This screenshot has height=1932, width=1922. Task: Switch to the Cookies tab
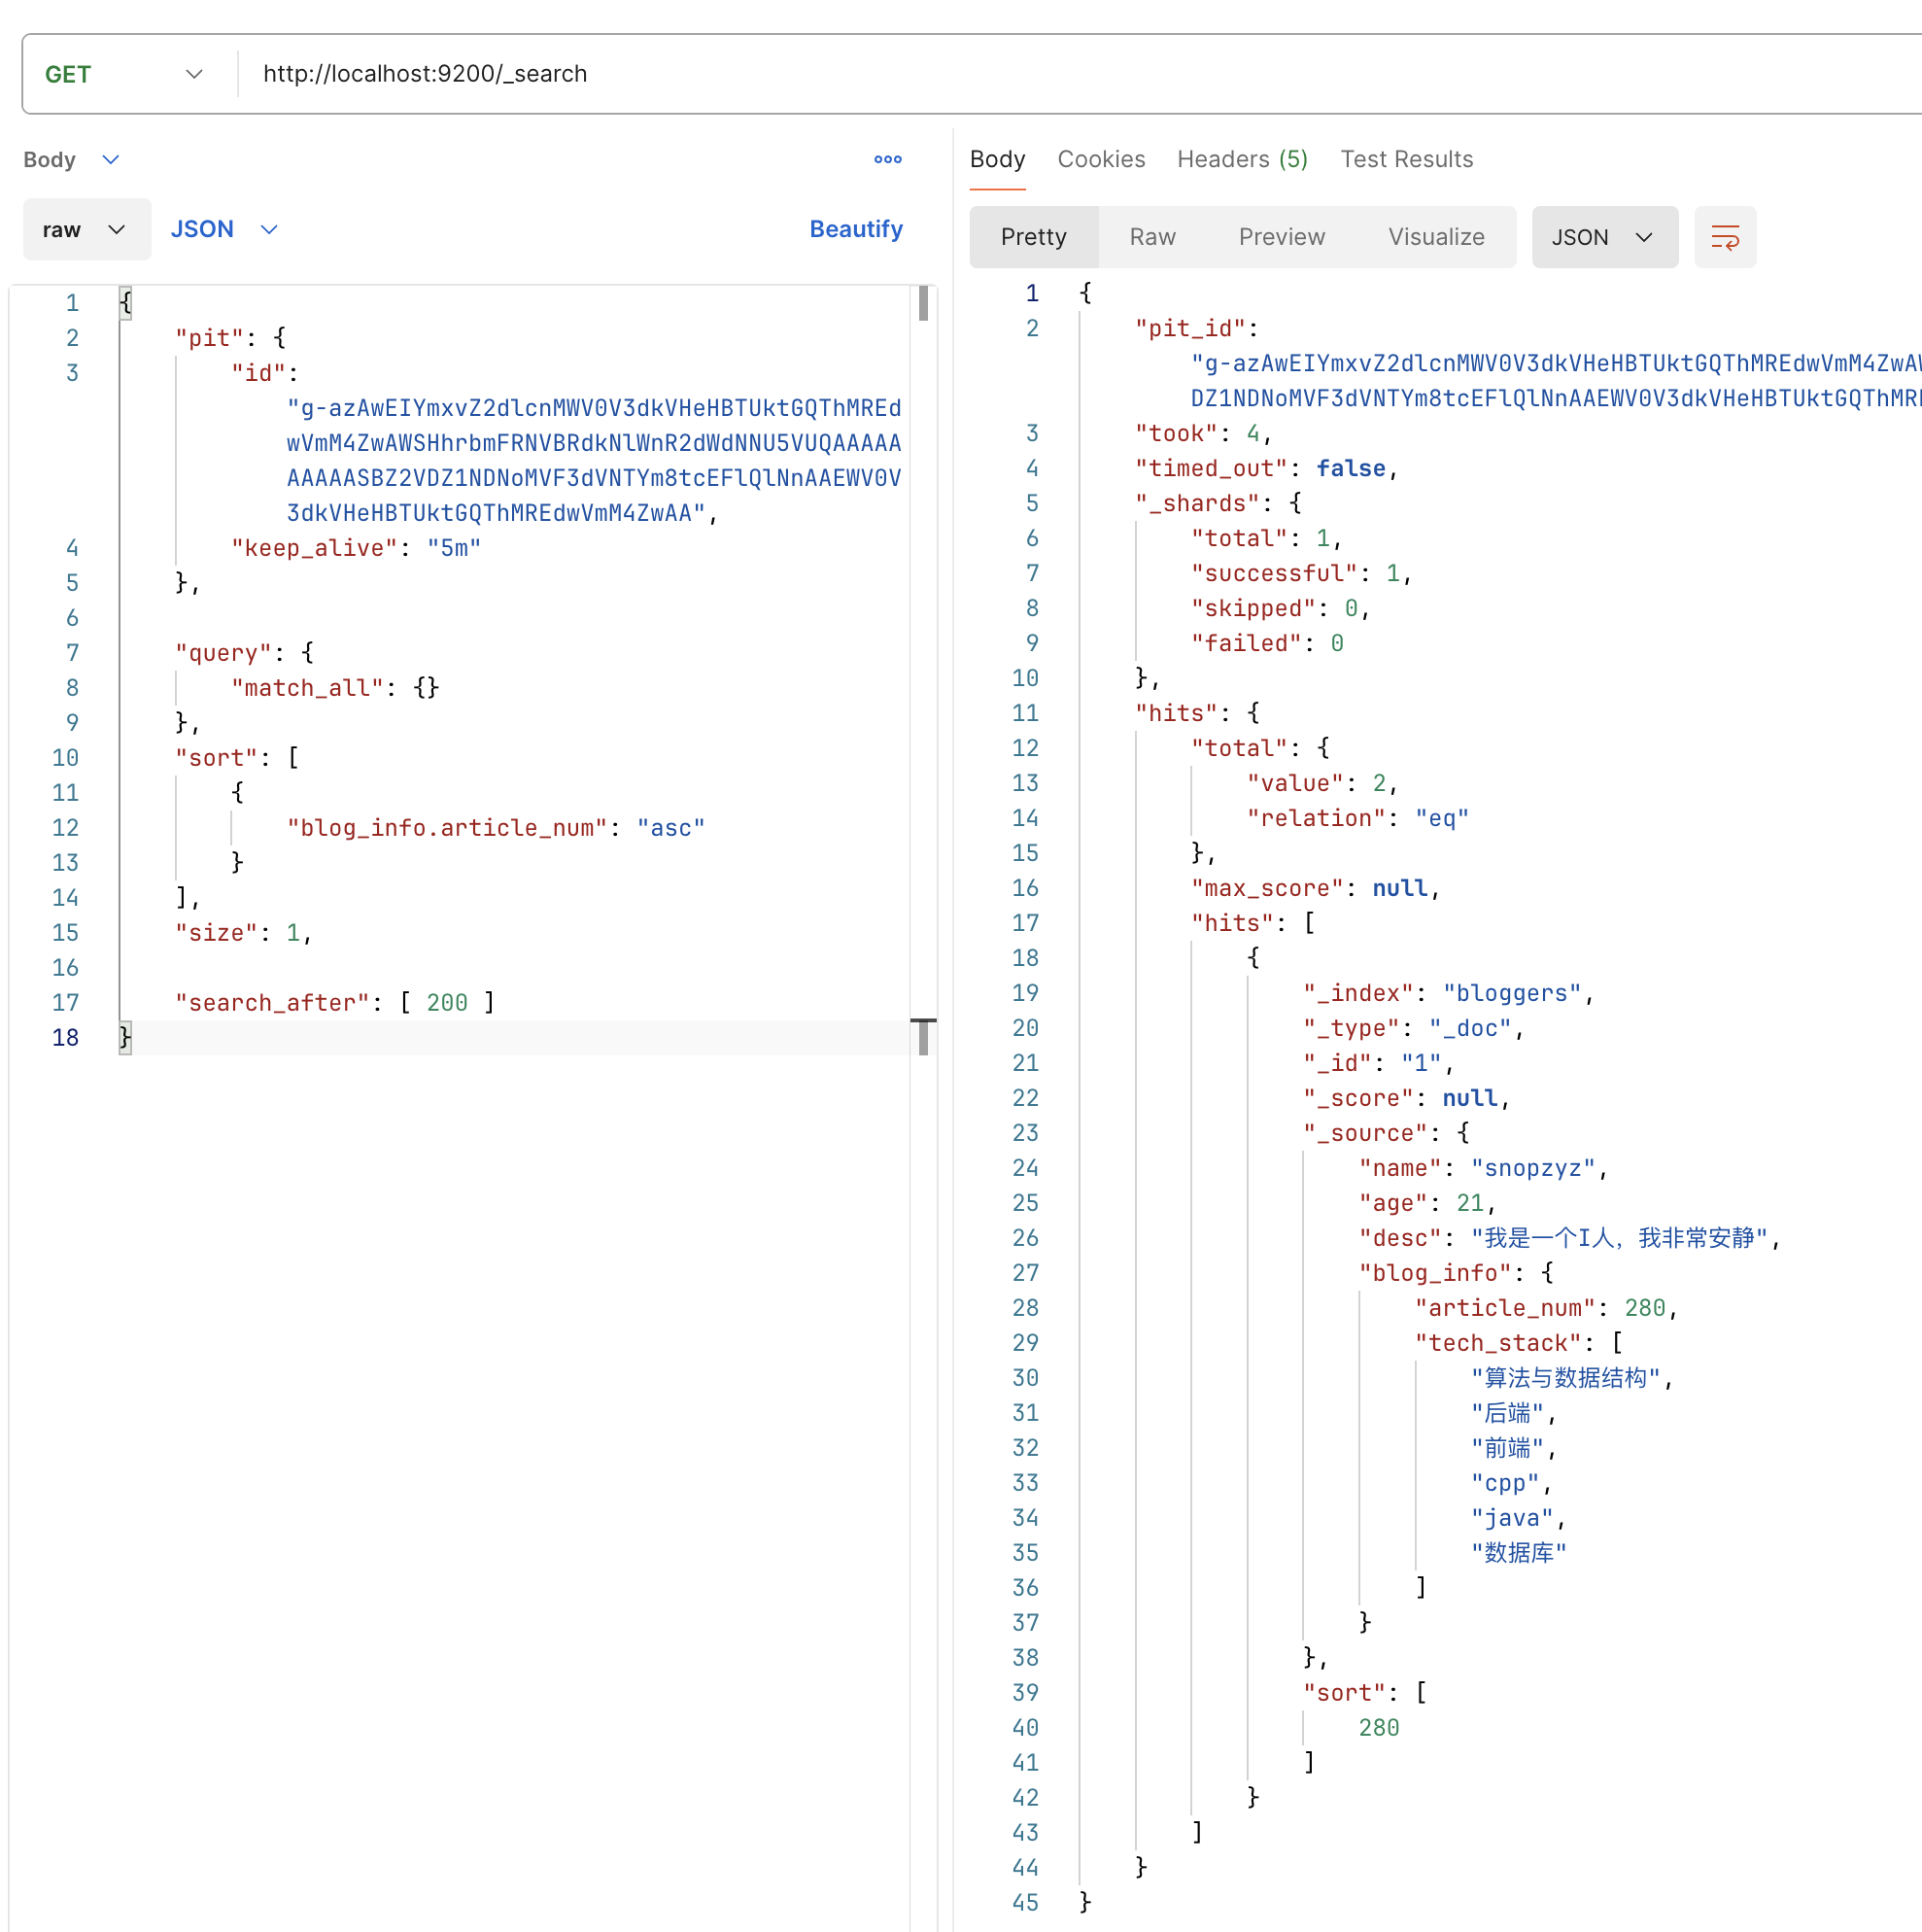pyautogui.click(x=1101, y=160)
